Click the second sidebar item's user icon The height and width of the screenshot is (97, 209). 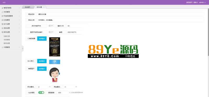2,12
